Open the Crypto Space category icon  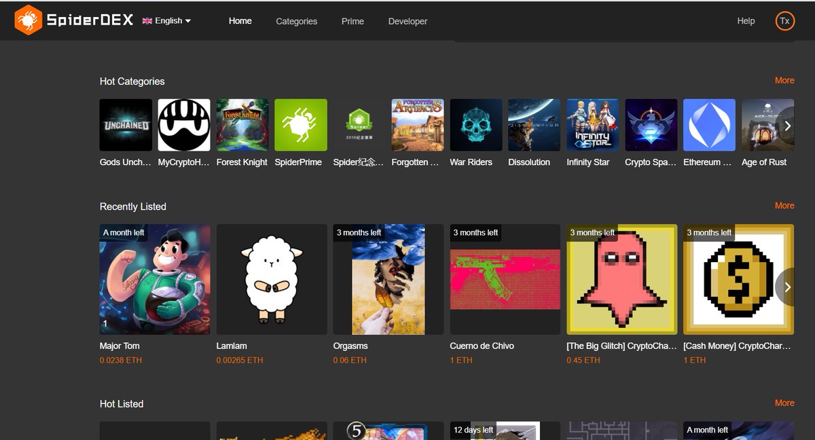(x=651, y=125)
